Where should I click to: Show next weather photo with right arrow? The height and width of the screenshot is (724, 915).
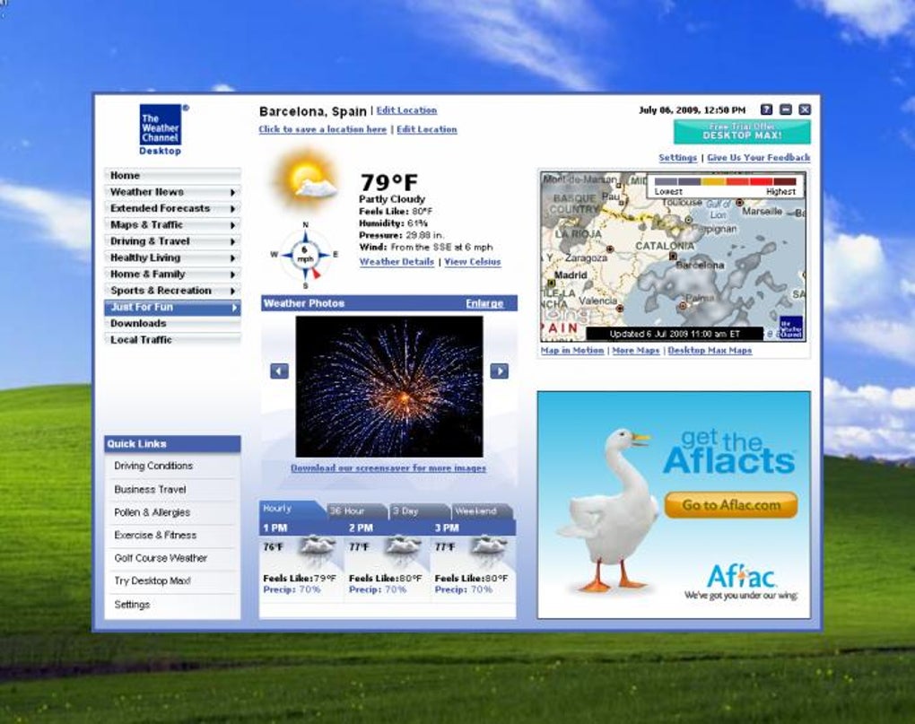(500, 371)
